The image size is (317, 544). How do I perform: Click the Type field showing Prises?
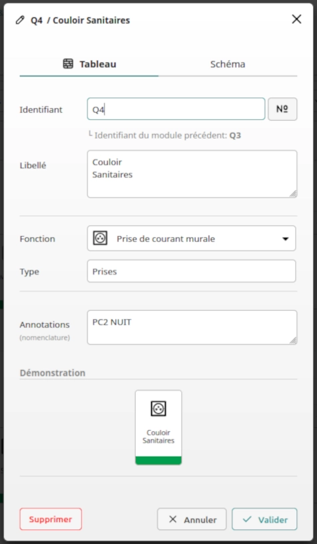click(191, 271)
